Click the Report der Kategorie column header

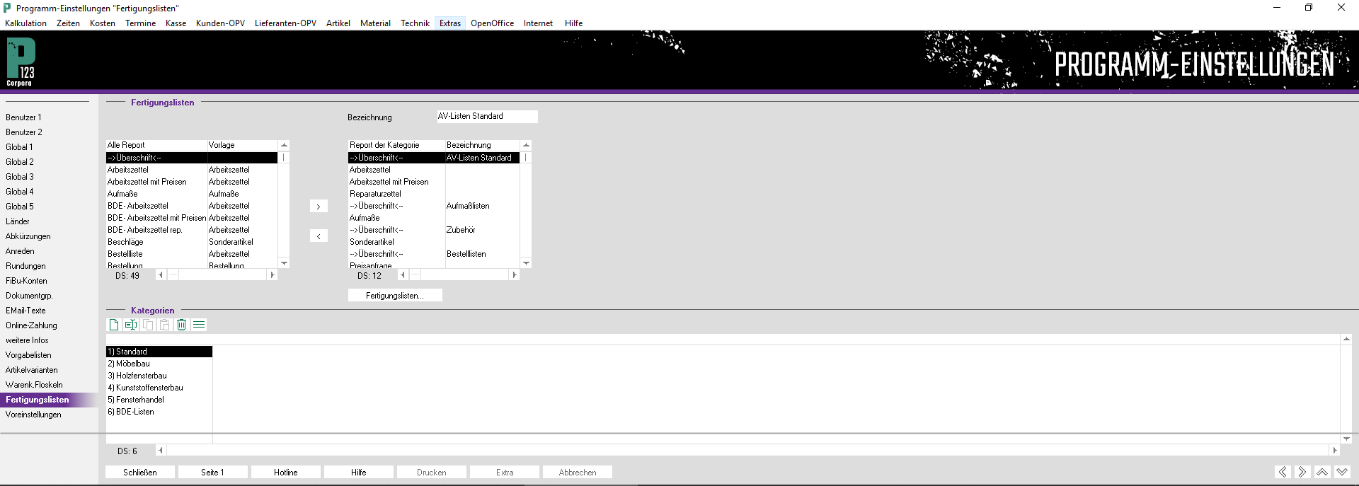[x=396, y=145]
